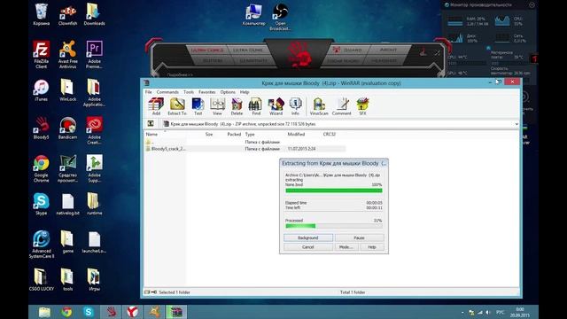Open File Explorer taskbar icon
This screenshot has width=567, height=319.
tap(44, 311)
